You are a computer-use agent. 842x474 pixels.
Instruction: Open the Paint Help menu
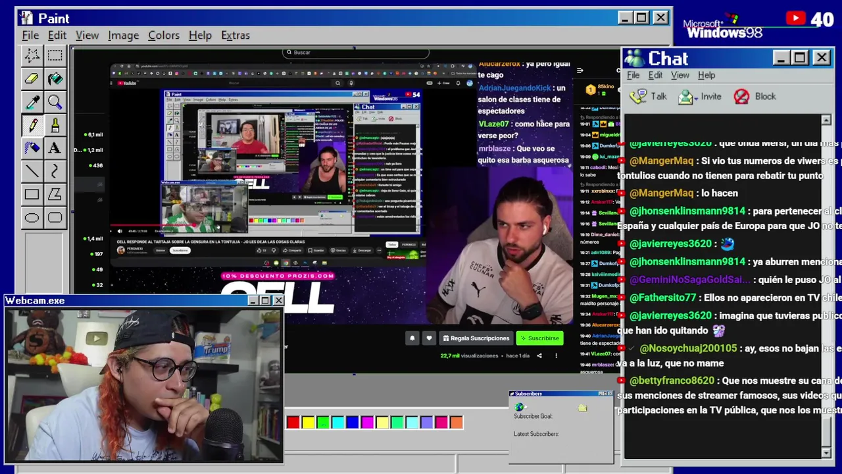pyautogui.click(x=200, y=36)
